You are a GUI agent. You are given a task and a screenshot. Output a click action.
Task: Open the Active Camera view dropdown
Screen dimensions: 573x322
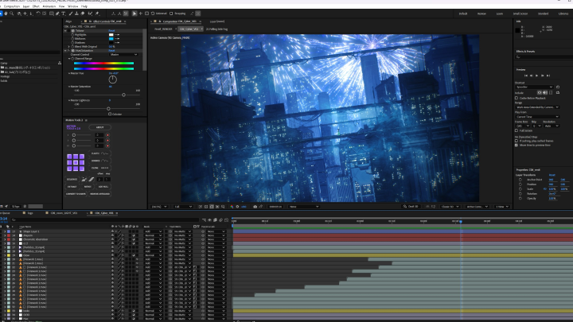coord(477,207)
